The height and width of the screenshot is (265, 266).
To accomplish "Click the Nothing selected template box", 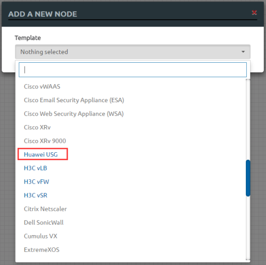I will click(132, 52).
